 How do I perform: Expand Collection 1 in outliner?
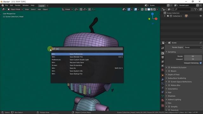pos(165,16)
